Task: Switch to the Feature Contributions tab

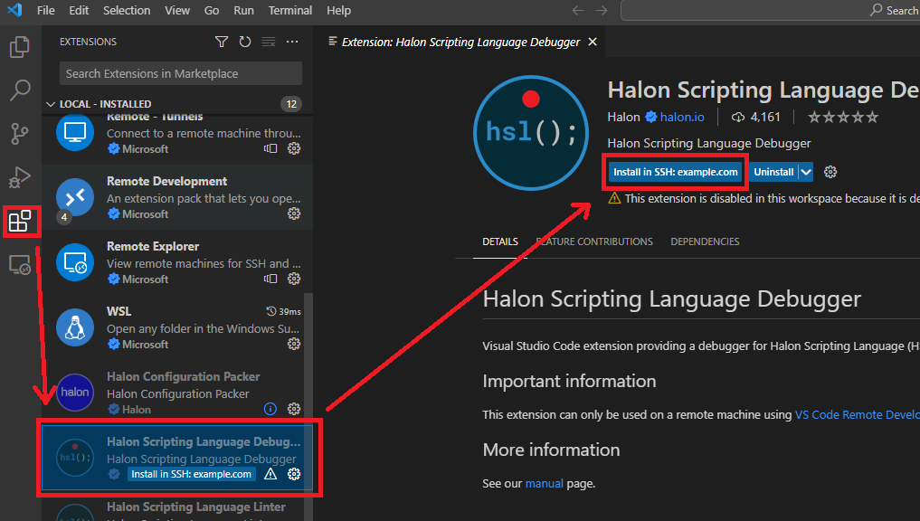Action: click(594, 242)
